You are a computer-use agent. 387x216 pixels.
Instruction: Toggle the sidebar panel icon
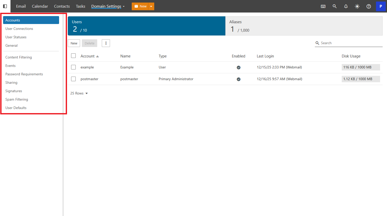[x=5, y=6]
